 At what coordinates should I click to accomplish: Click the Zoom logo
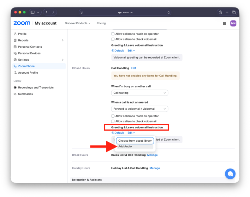point(22,23)
